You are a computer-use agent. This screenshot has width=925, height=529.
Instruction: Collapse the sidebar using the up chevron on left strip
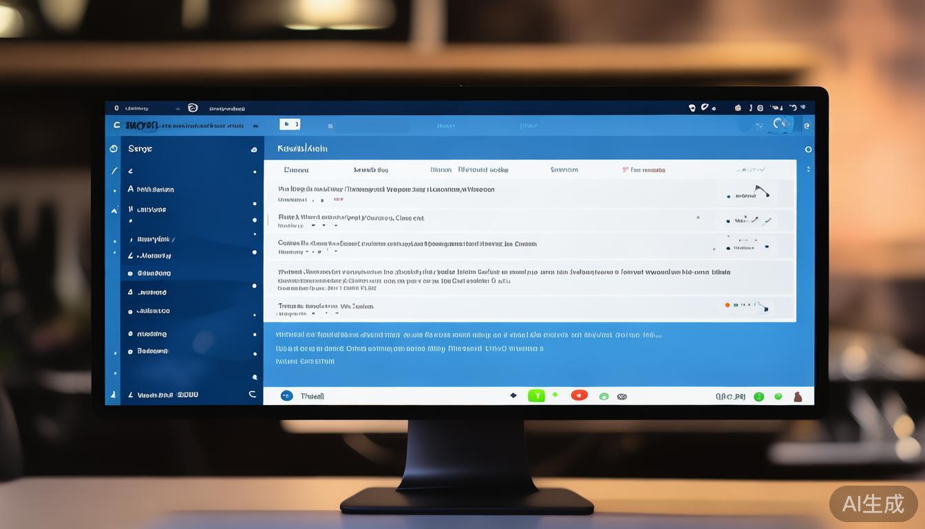(x=114, y=210)
